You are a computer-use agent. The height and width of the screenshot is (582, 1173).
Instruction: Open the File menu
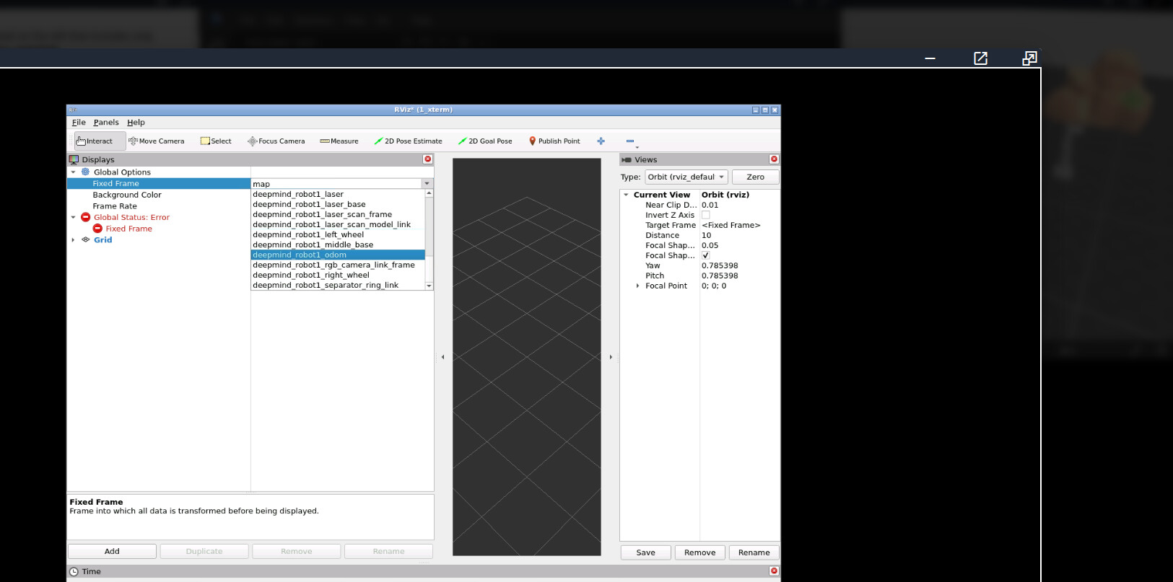coord(79,123)
